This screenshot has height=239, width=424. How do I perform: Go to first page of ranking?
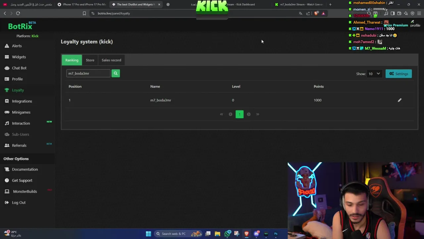point(222,114)
